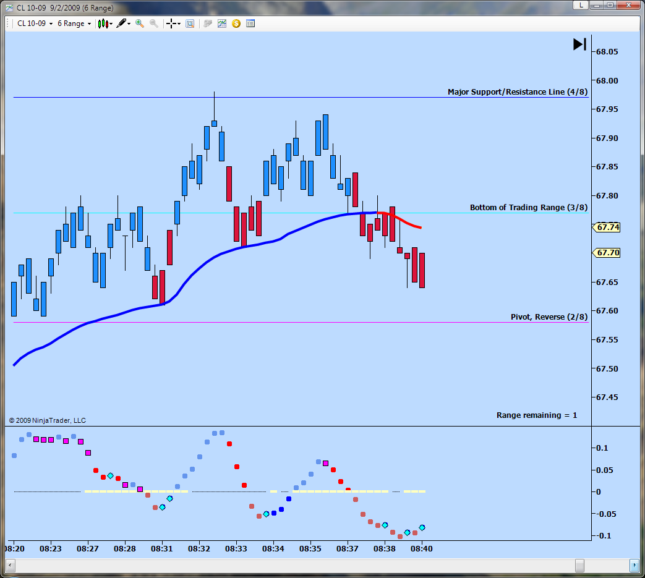Open the CL 10-09 instrument selector dropdown
This screenshot has width=645, height=578.
click(x=35, y=23)
